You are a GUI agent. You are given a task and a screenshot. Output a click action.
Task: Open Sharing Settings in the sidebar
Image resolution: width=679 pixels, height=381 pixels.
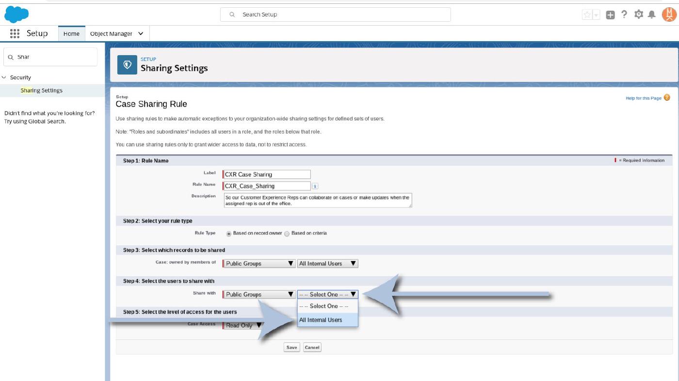pyautogui.click(x=41, y=91)
